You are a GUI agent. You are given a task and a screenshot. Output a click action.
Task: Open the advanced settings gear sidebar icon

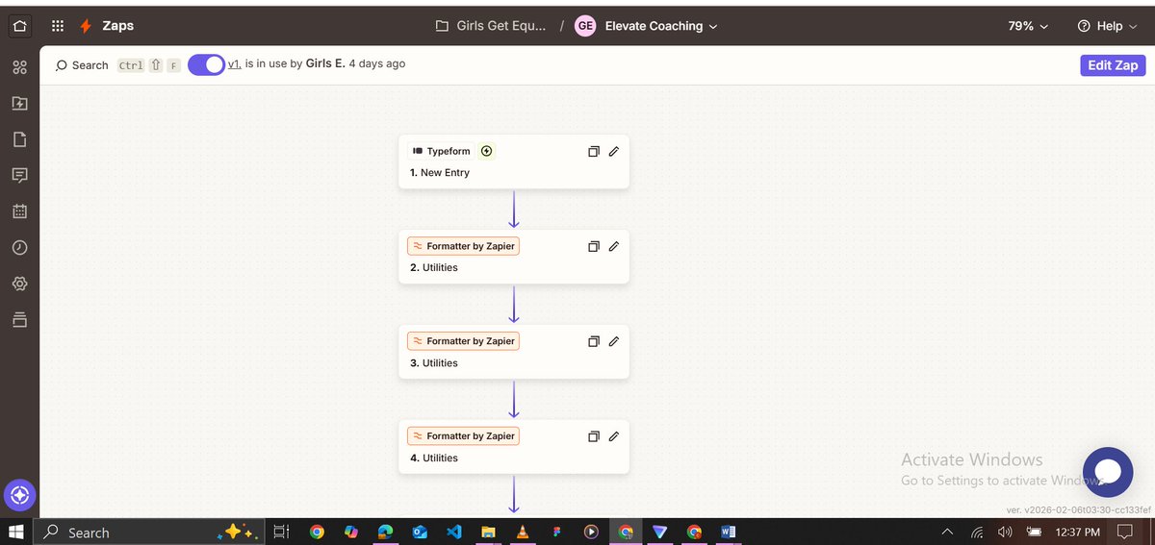[19, 284]
